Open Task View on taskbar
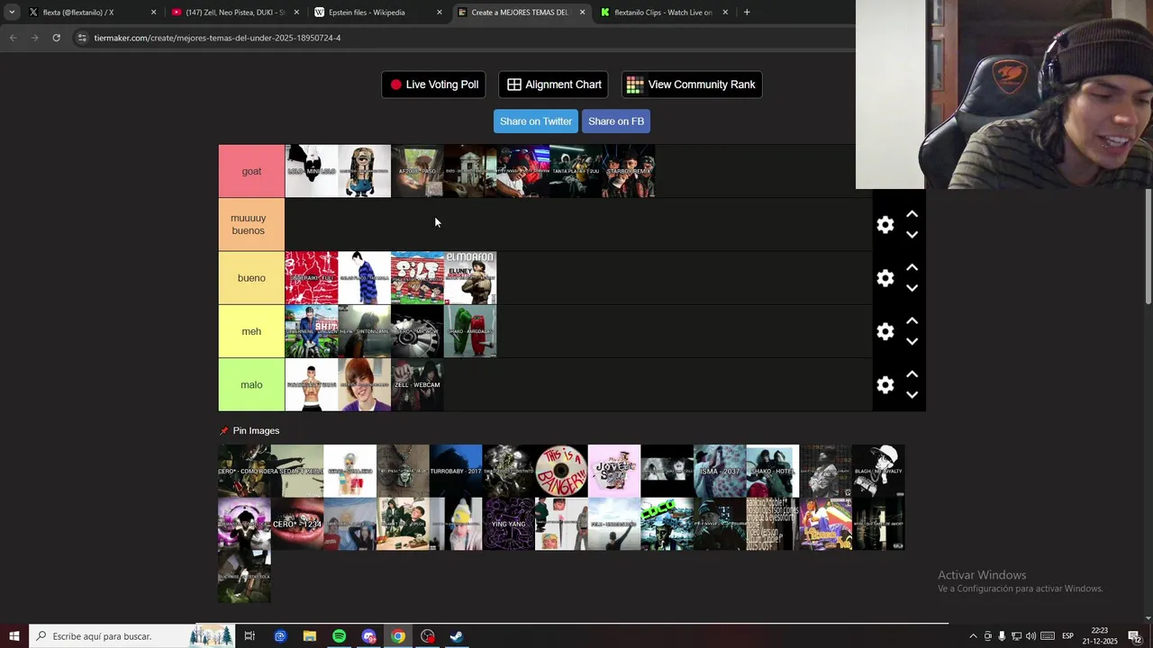Screen dimensions: 1153x648 click(250, 636)
